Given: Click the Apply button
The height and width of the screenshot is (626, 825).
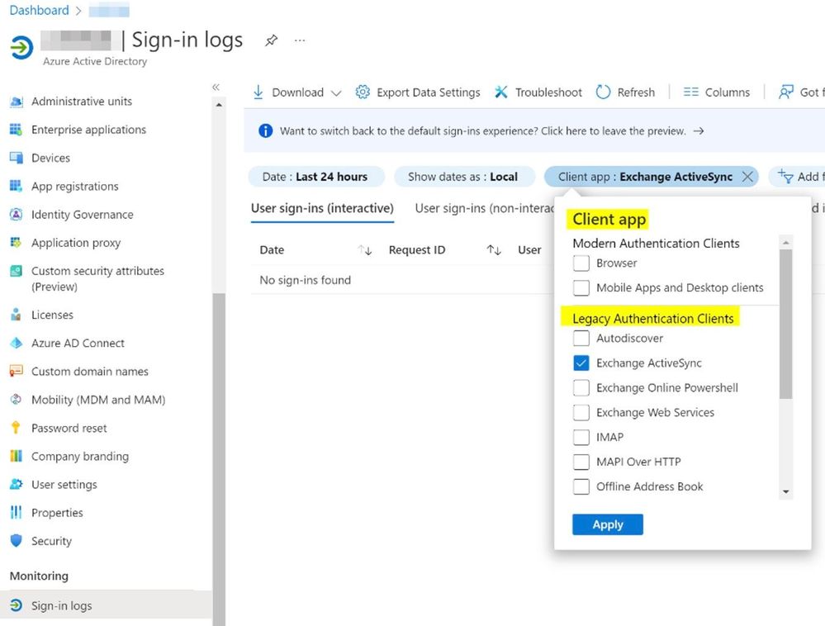Looking at the screenshot, I should [608, 524].
